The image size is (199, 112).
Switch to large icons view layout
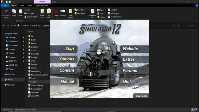196,110
